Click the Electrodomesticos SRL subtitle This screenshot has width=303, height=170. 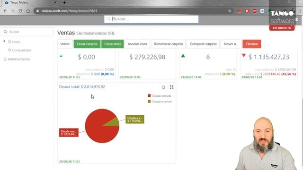click(x=96, y=34)
